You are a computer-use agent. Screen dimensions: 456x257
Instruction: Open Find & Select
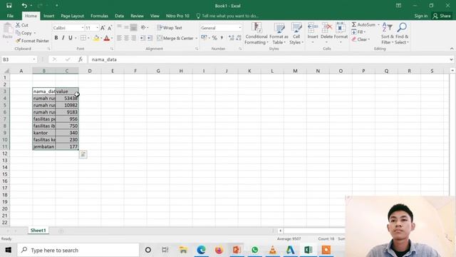pos(402,34)
